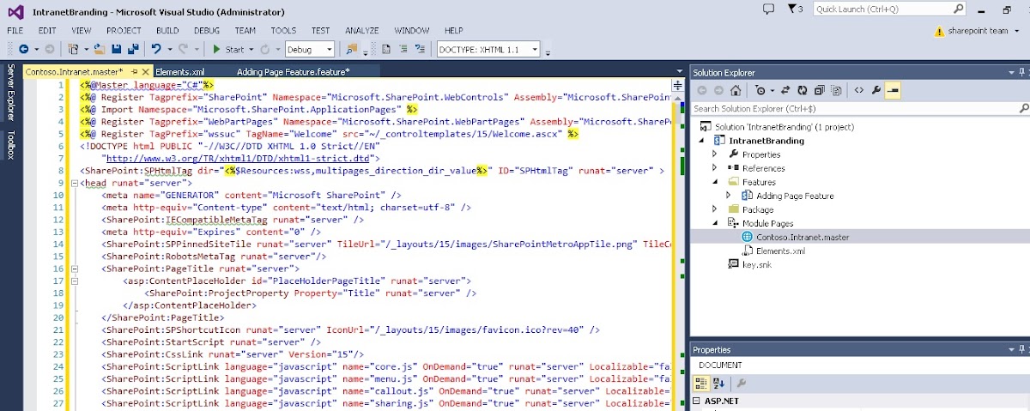Collapse the Module Pages node
The height and width of the screenshot is (411, 1030).
pos(714,223)
